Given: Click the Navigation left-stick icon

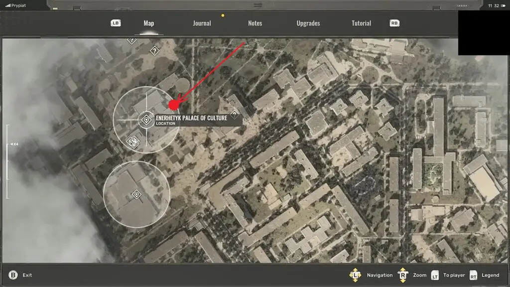Looking at the screenshot, I should (x=355, y=275).
